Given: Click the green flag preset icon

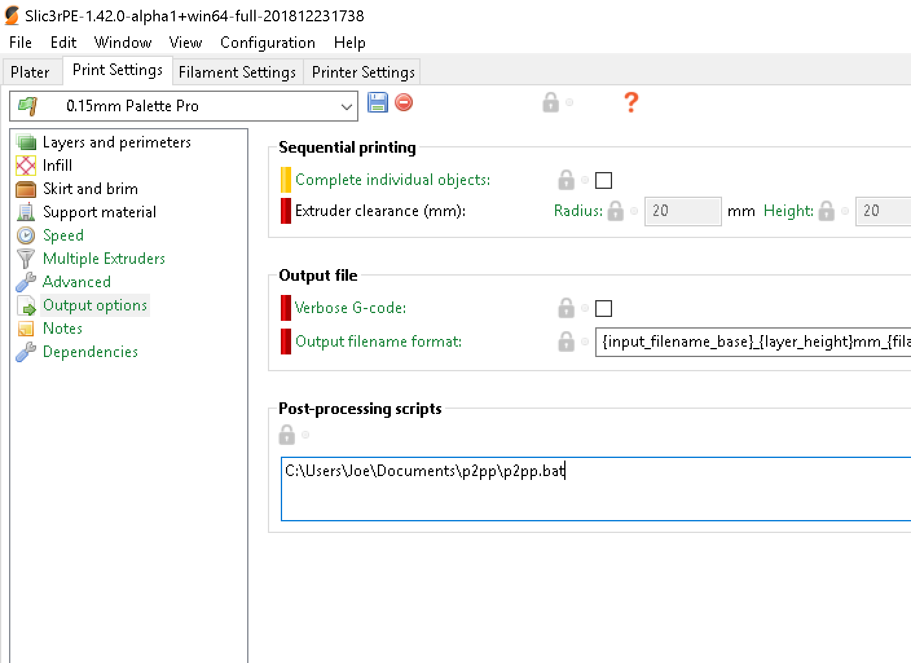Looking at the screenshot, I should [x=28, y=106].
